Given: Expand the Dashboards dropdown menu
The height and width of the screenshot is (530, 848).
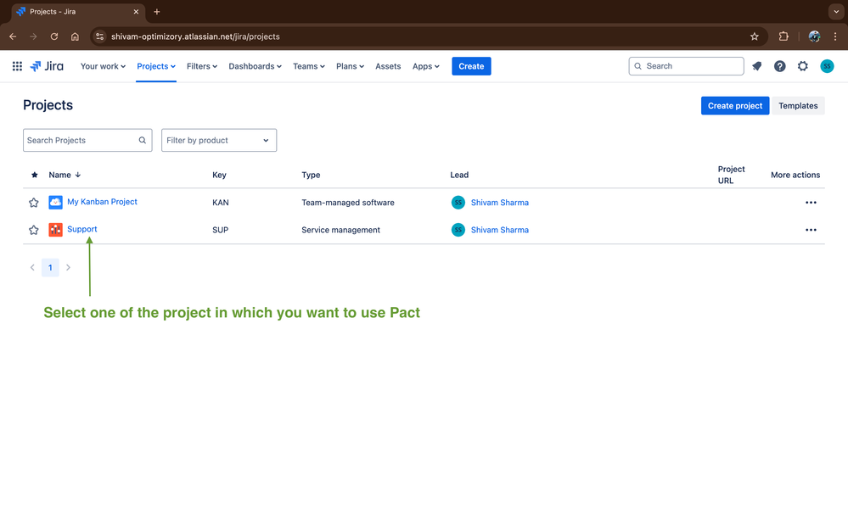Looking at the screenshot, I should click(x=255, y=66).
